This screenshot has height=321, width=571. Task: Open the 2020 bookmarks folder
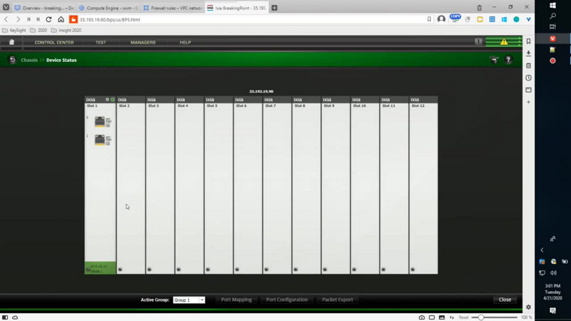tap(39, 30)
